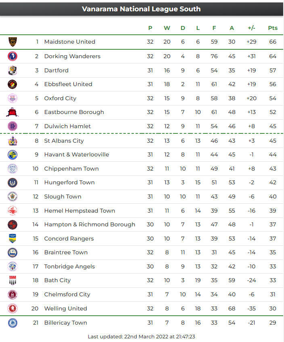Viewport: 284px width, 342px height.
Task: Click the Dorking Wanderers club badge
Action: pos(13,56)
